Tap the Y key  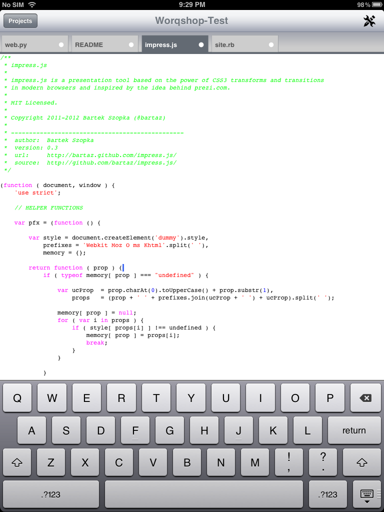[x=191, y=397]
